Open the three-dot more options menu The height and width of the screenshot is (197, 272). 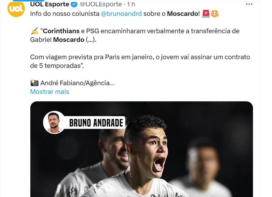click(x=249, y=4)
